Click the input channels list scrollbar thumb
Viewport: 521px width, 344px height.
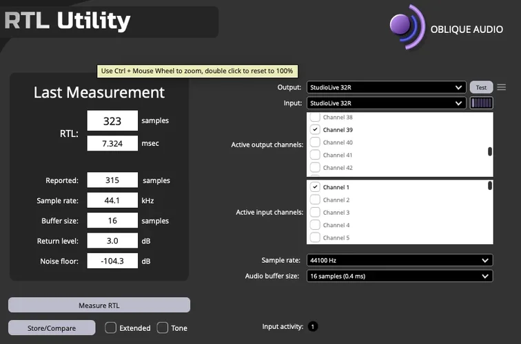pos(490,186)
